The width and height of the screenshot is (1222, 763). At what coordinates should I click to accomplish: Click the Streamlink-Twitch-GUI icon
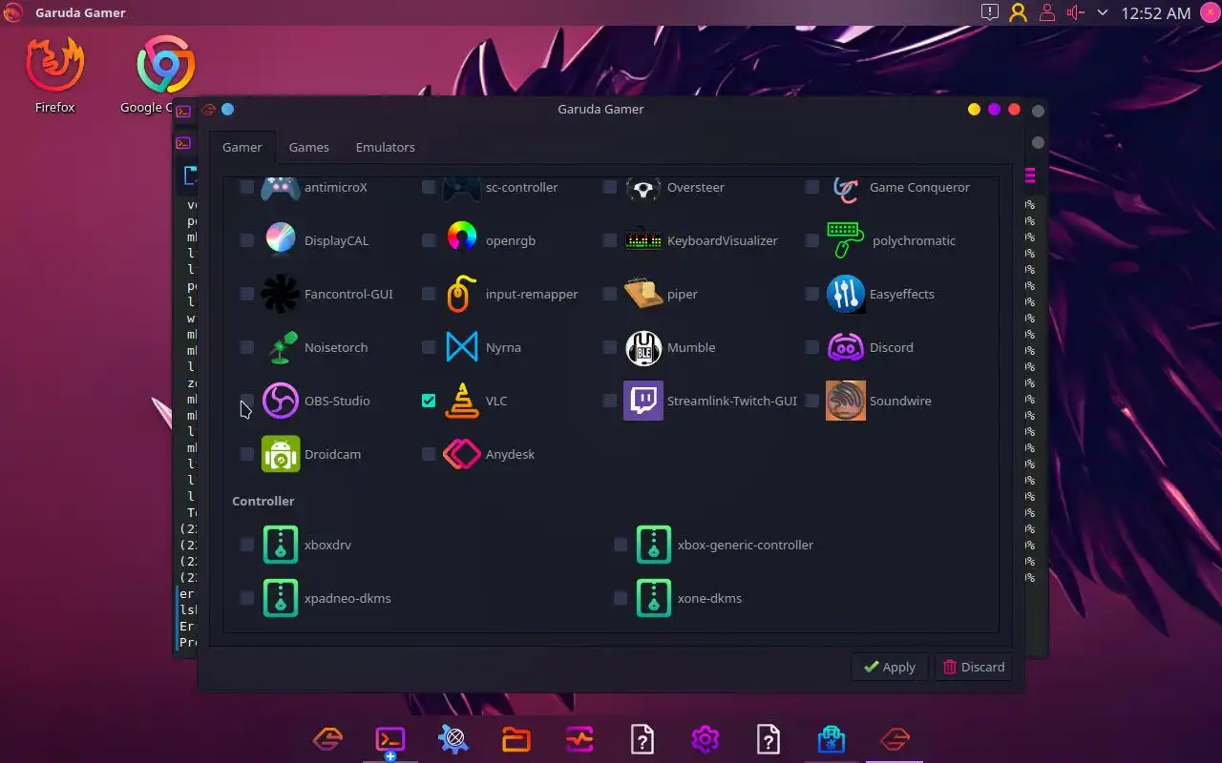pos(643,401)
